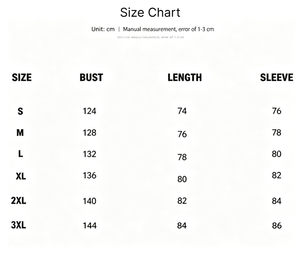Click the L size row label
This screenshot has width=305, height=255.
tap(21, 154)
